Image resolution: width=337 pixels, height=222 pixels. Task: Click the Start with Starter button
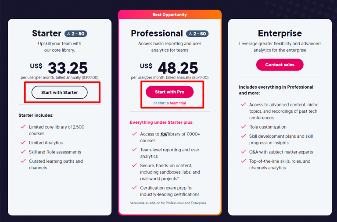coord(59,92)
